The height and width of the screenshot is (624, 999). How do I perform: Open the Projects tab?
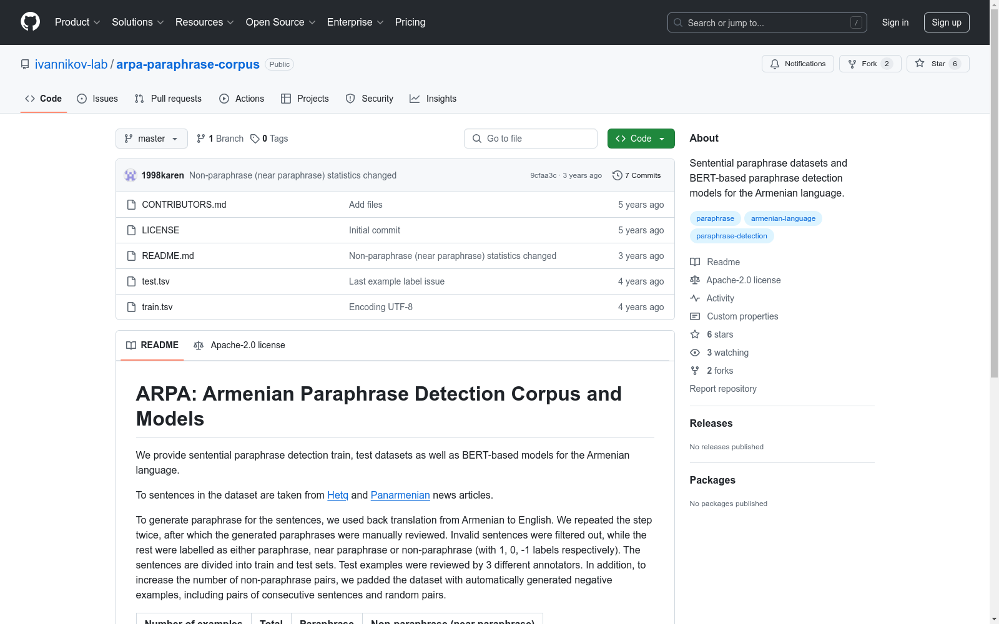coord(305,99)
